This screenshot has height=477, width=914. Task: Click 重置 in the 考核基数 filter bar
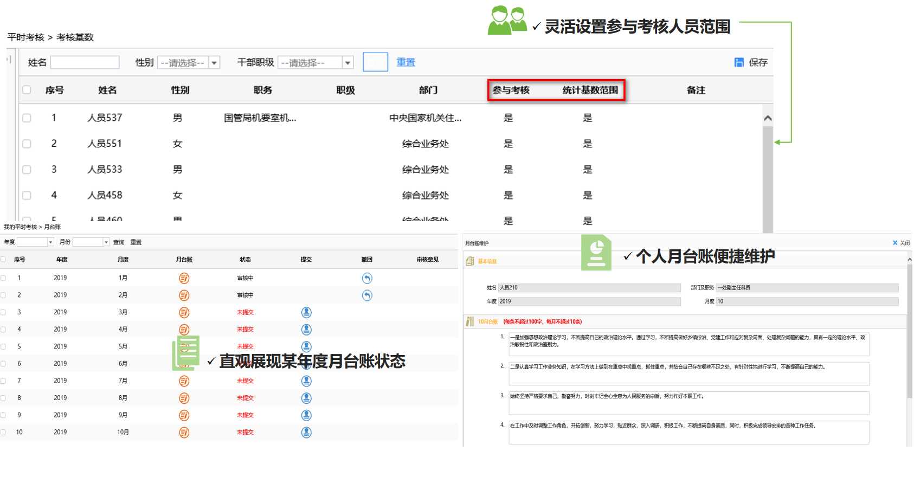click(x=405, y=62)
